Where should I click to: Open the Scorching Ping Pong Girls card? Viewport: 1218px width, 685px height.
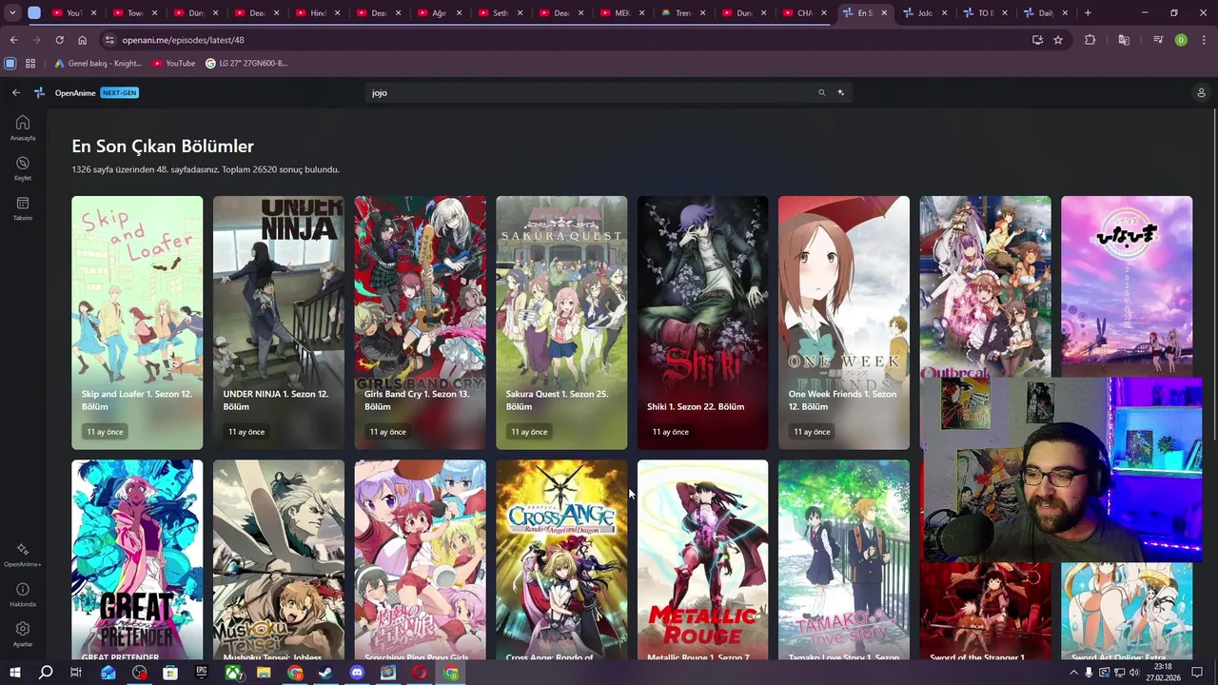(x=420, y=559)
